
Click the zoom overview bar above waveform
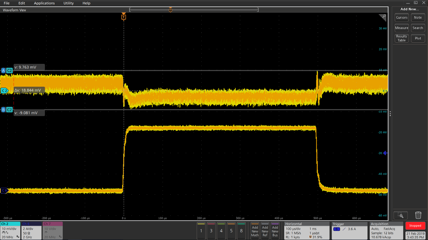[194, 10]
